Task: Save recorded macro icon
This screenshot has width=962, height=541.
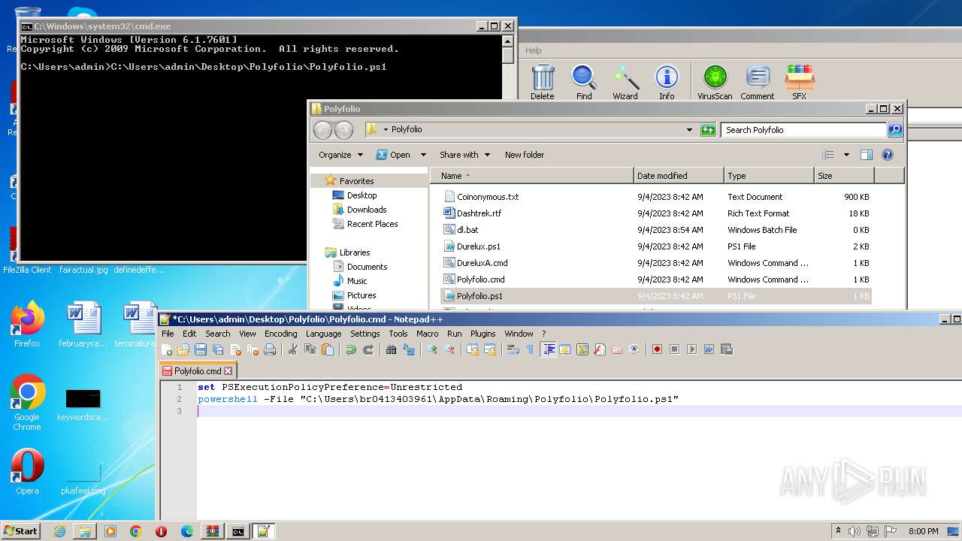Action: 726,349
